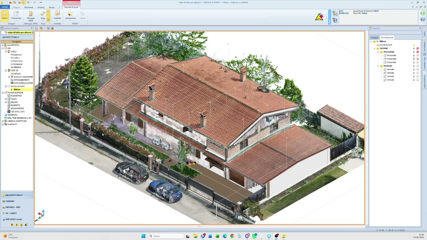Image resolution: width=427 pixels, height=240 pixels.
Task: Select the PROSPETTI item in TAVOLE GRAFICHE
Action: pyautogui.click(x=15, y=105)
